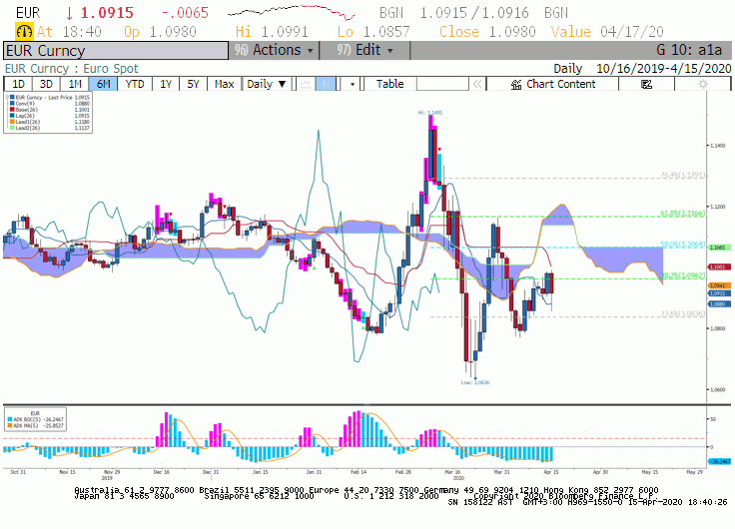Viewport: 735px width, 529px height.
Task: Click the line chart type icon
Action: point(306,84)
